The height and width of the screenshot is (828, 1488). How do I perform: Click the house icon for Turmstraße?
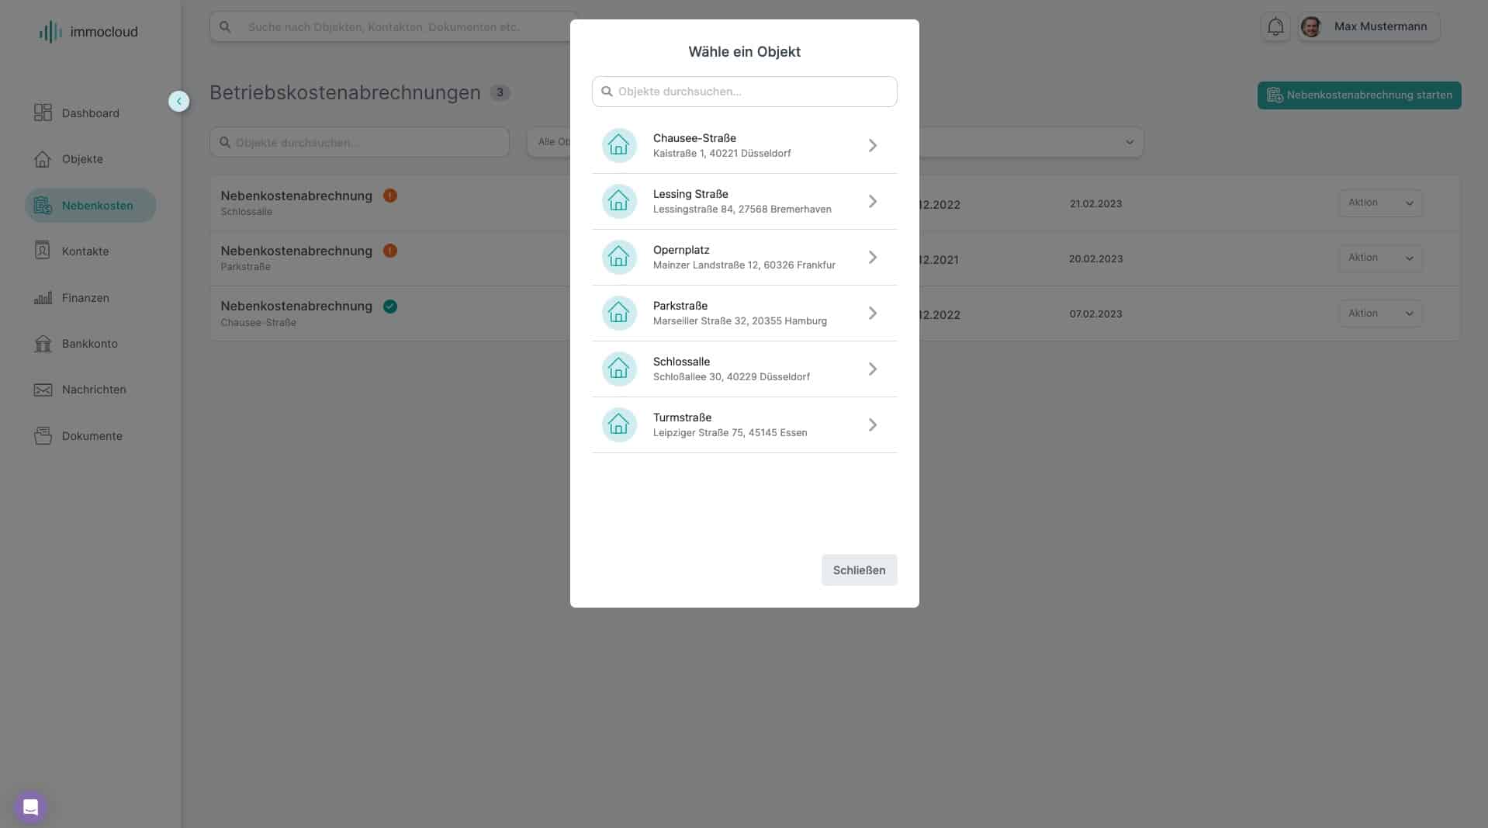coord(619,424)
